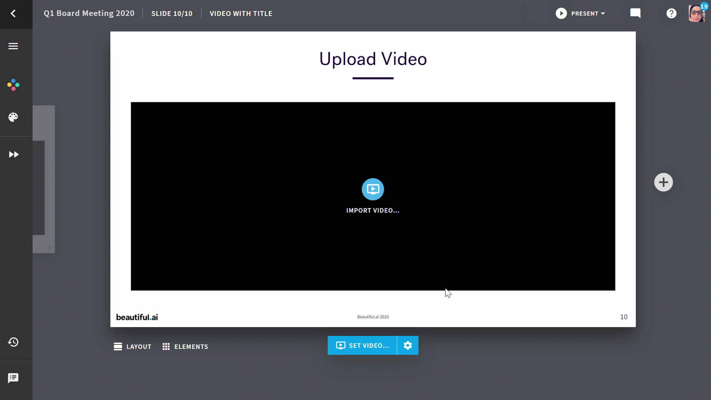711x400 pixels.
Task: Open the advance/animation fast-forward panel
Action: [x=14, y=155]
